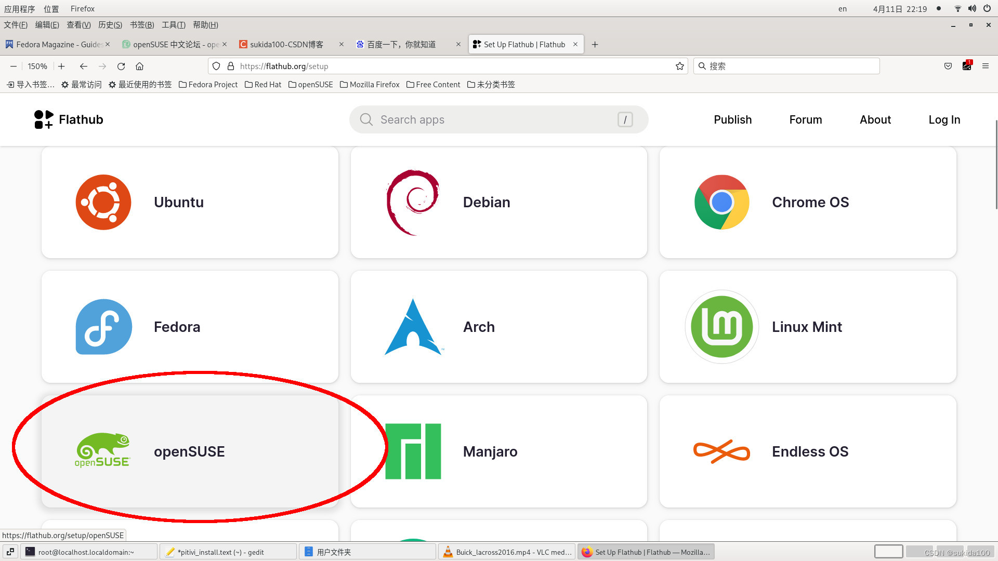Click the 搜索 search box

tap(786, 66)
